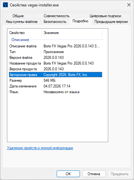Click the Vegas icon in the title bar
The image size is (134, 180).
[x=5, y=5]
